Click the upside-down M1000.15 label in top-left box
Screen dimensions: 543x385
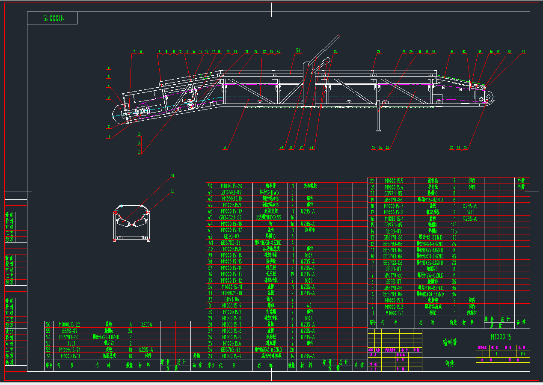[x=53, y=18]
